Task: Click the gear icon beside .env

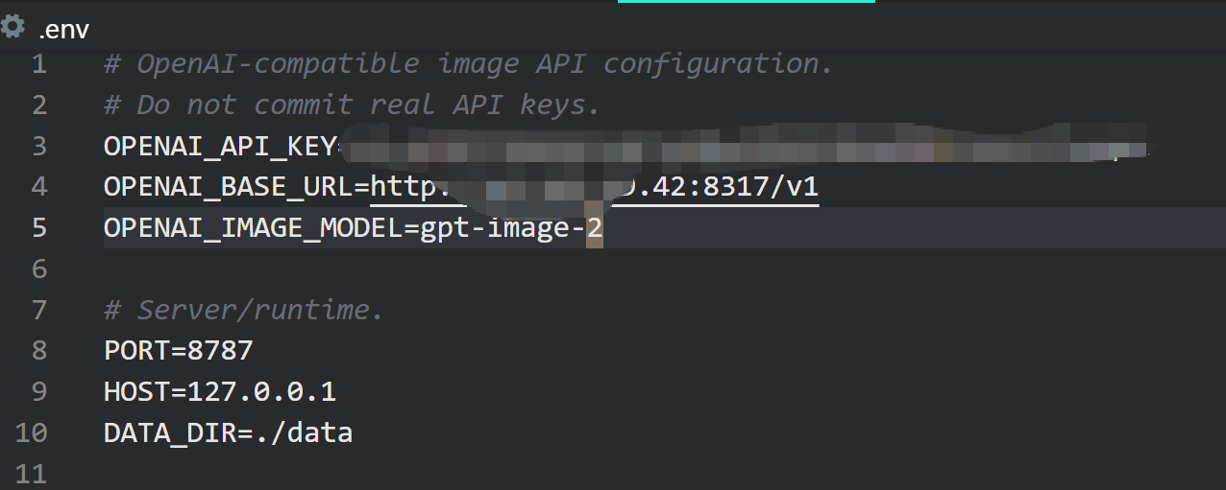Action: coord(12,27)
